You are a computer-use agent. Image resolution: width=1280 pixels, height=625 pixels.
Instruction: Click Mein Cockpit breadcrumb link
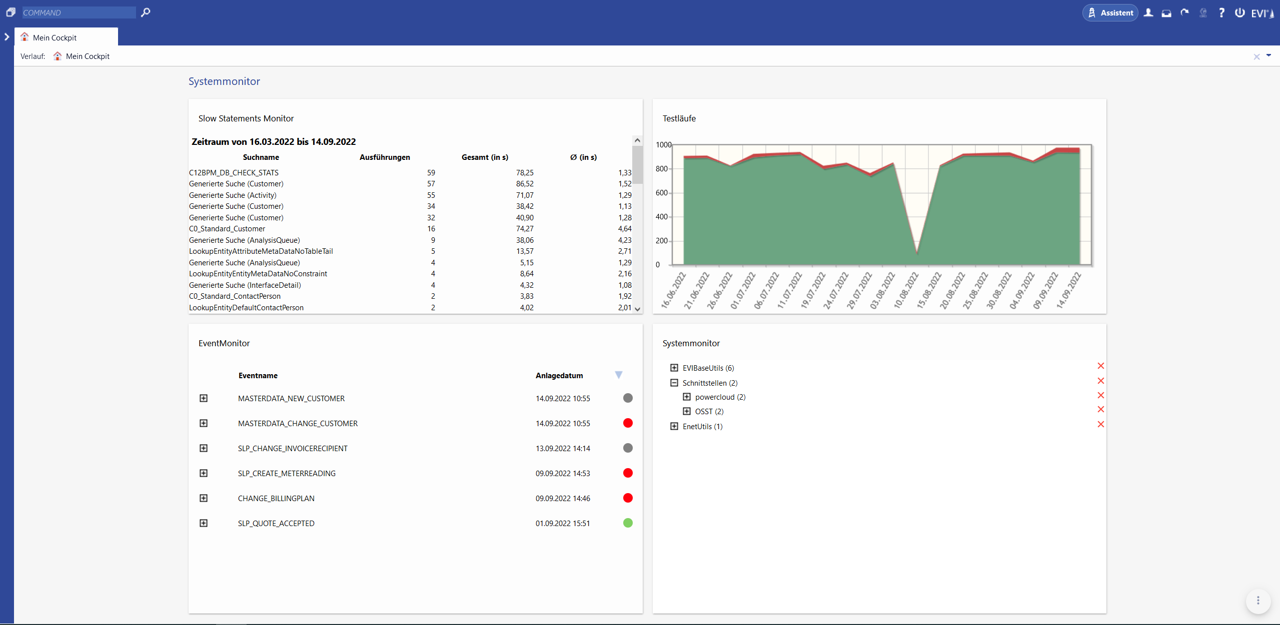tap(88, 56)
